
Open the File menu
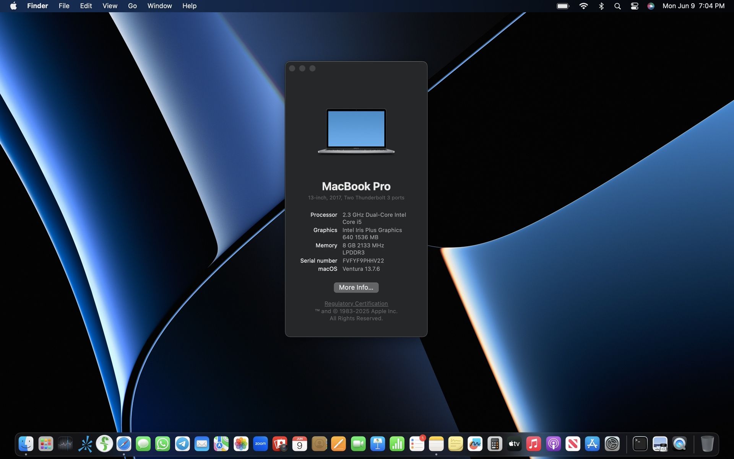[x=64, y=6]
